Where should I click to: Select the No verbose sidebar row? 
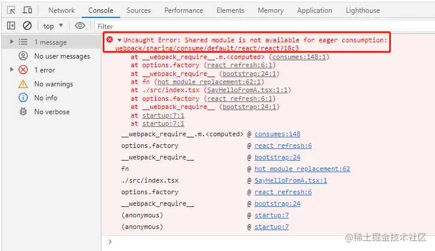tap(52, 111)
